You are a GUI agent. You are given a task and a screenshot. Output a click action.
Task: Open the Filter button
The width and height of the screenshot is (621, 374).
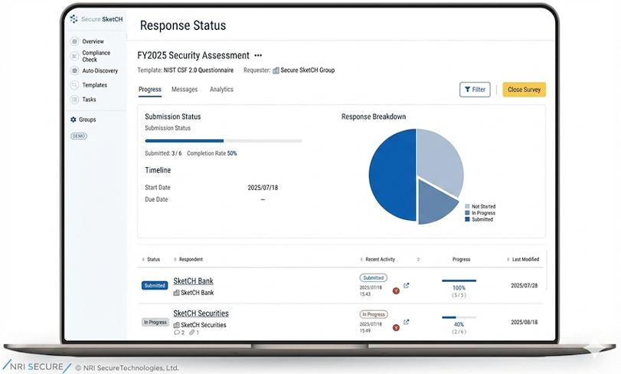pos(475,90)
